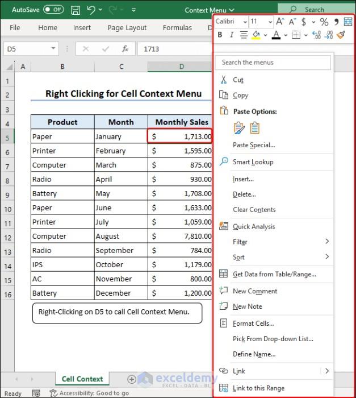Click the formula bar enter checkmark
This screenshot has height=398, width=356.
tap(106, 48)
